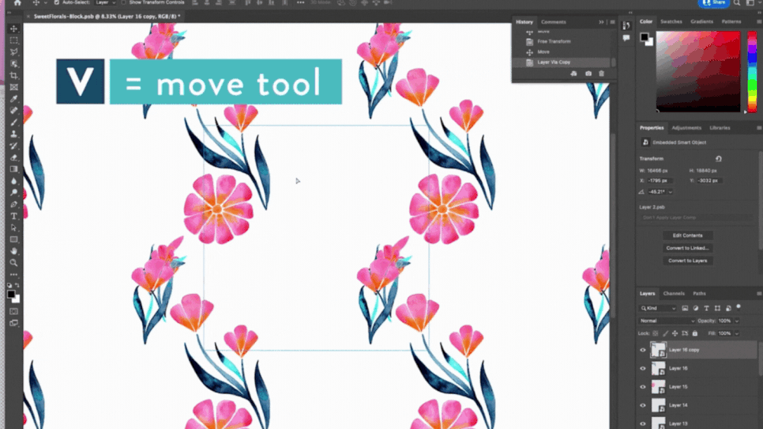Toggle lock all for layer
The image size is (763, 429).
(695, 333)
